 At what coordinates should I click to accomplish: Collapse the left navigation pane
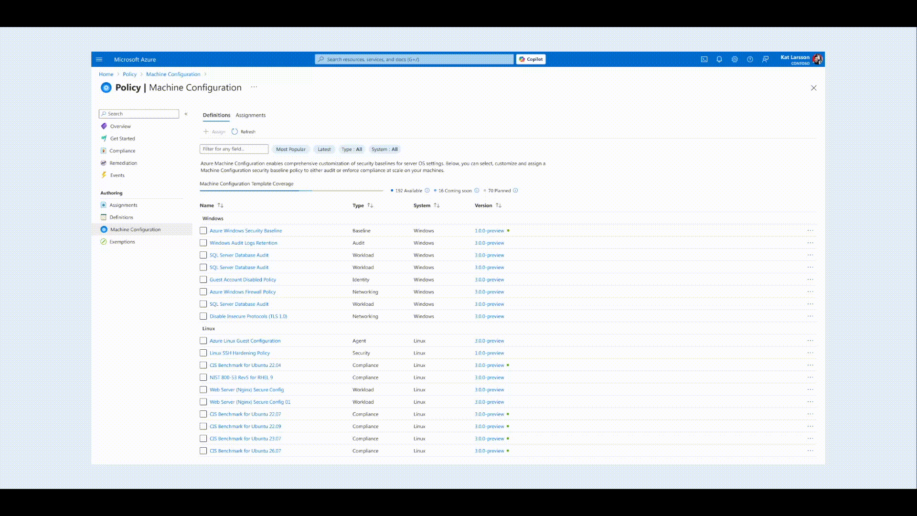186,114
